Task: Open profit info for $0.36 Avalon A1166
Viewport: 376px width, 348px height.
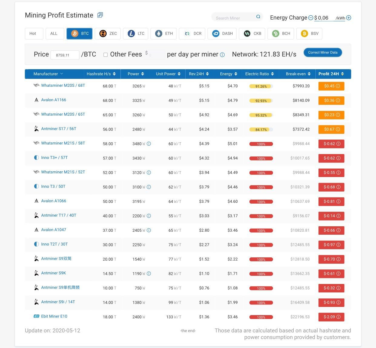Action: (x=338, y=101)
